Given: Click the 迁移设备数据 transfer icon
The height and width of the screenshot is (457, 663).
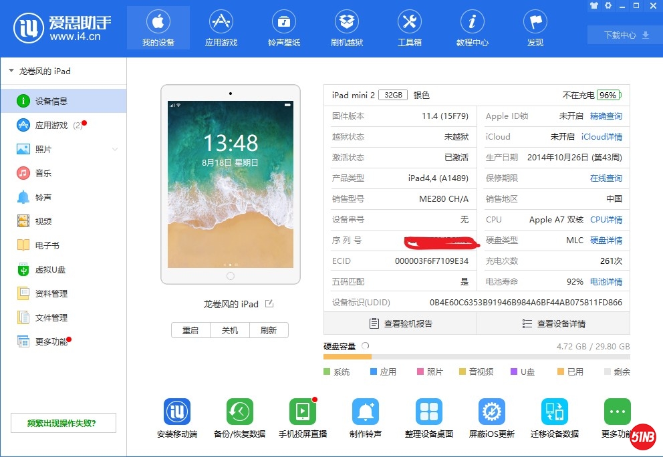Looking at the screenshot, I should tap(554, 412).
